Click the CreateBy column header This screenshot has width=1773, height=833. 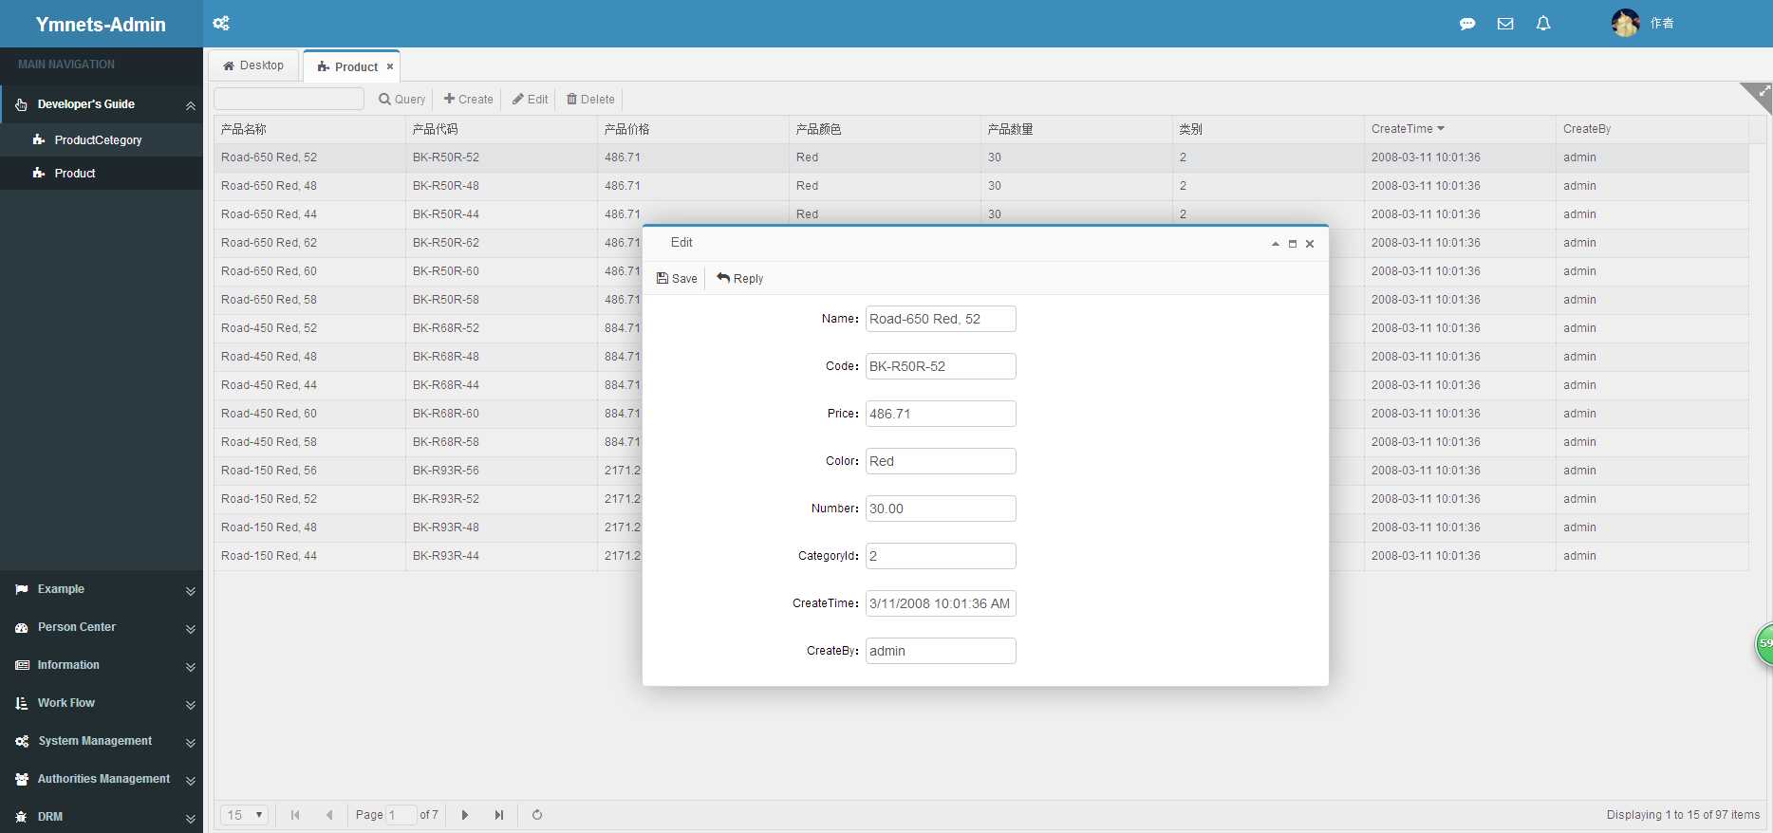click(1652, 129)
